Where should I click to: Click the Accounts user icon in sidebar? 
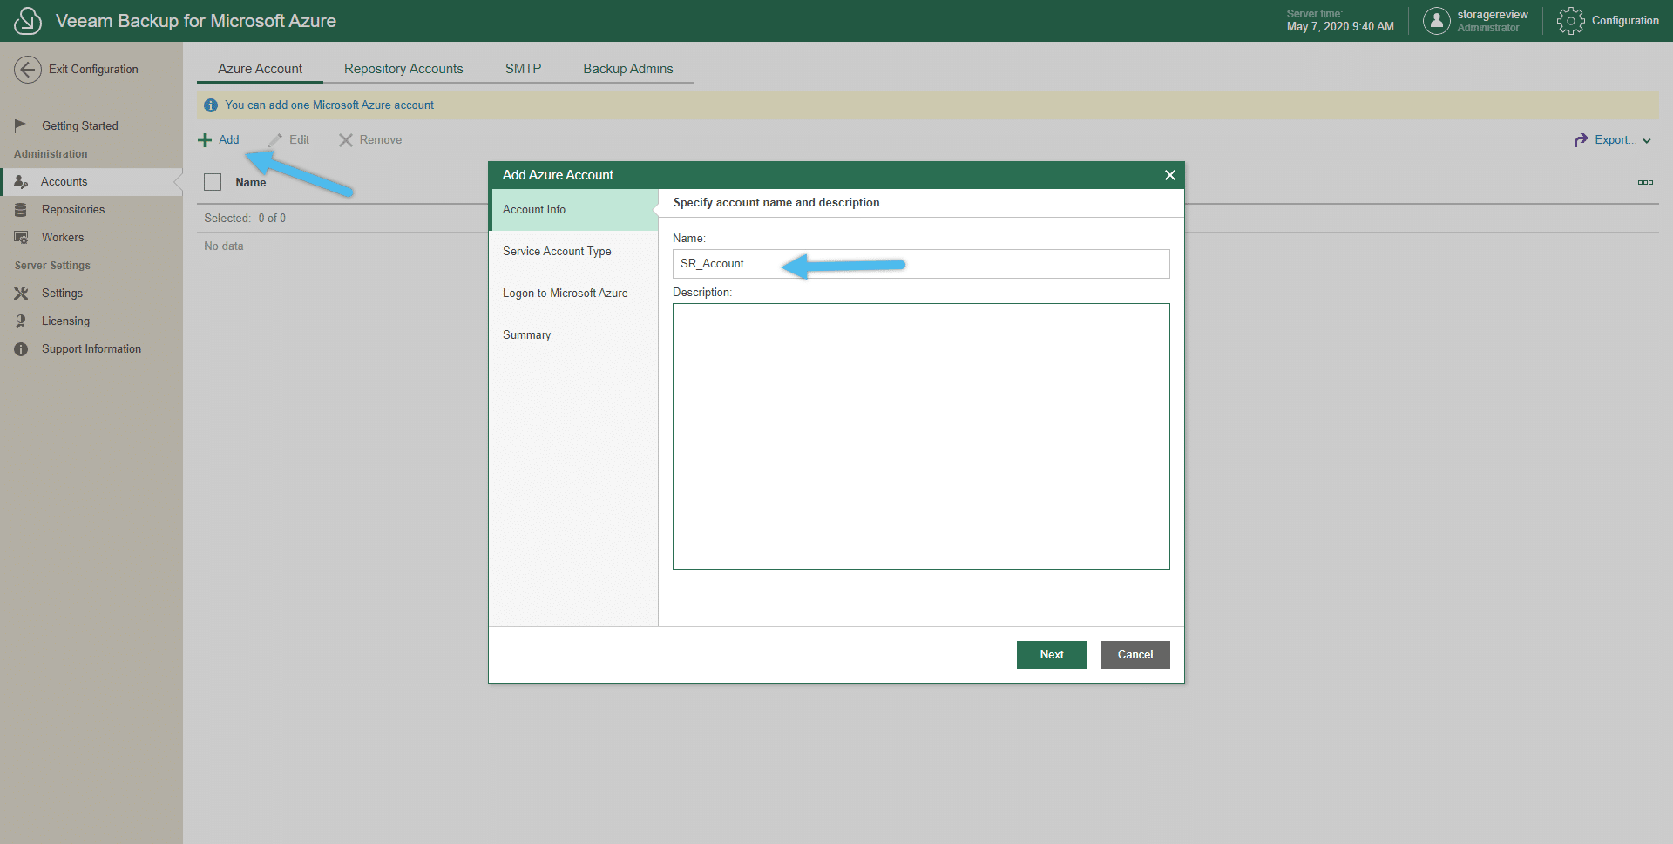tap(21, 182)
